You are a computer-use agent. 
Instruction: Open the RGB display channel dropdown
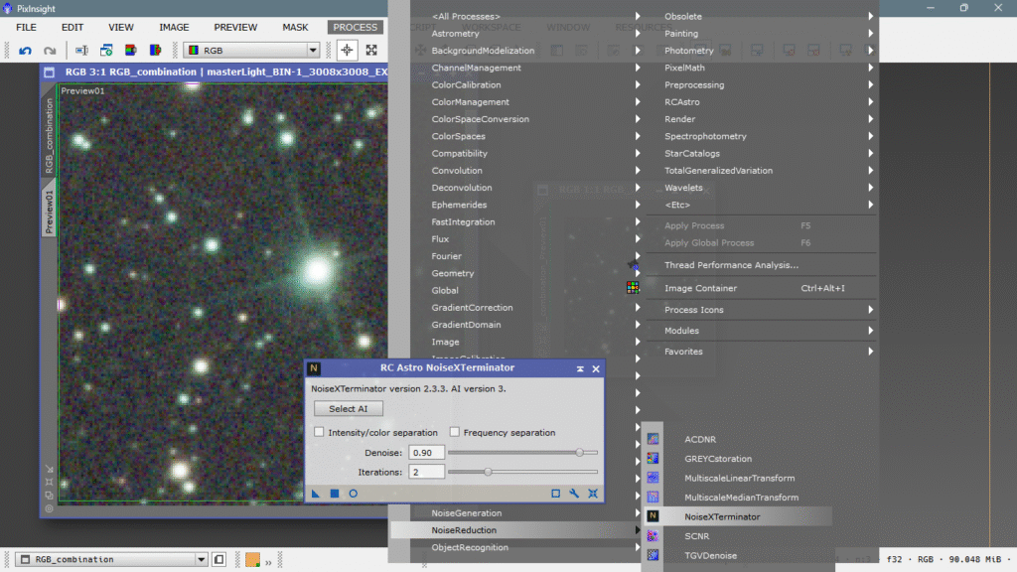coord(313,50)
